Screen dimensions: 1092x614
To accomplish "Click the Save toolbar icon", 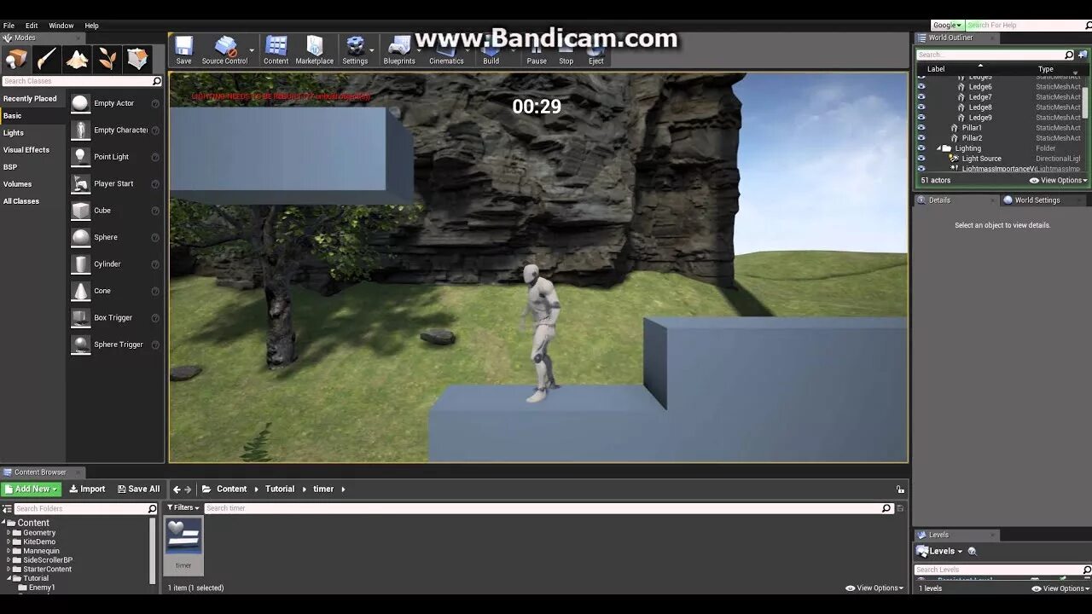I will pyautogui.click(x=183, y=50).
